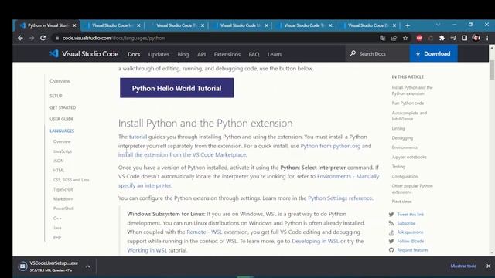Open a new tab with plus icon
The width and height of the screenshot is (495, 278).
coord(408,25)
